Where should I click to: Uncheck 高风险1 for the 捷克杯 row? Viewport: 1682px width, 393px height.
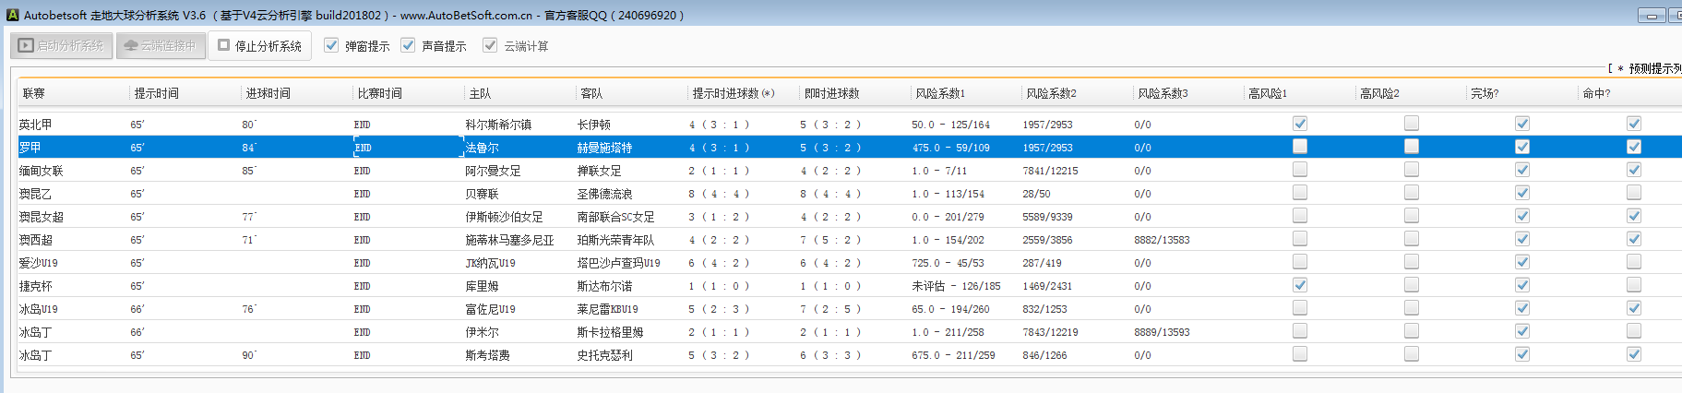tap(1300, 285)
